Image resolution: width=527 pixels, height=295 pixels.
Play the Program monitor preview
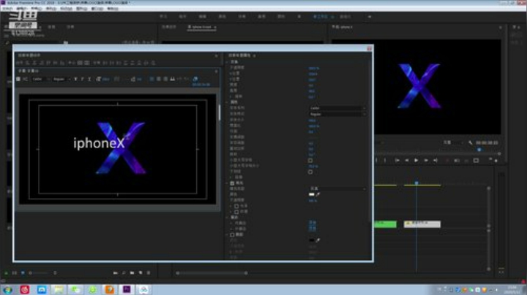pyautogui.click(x=416, y=161)
